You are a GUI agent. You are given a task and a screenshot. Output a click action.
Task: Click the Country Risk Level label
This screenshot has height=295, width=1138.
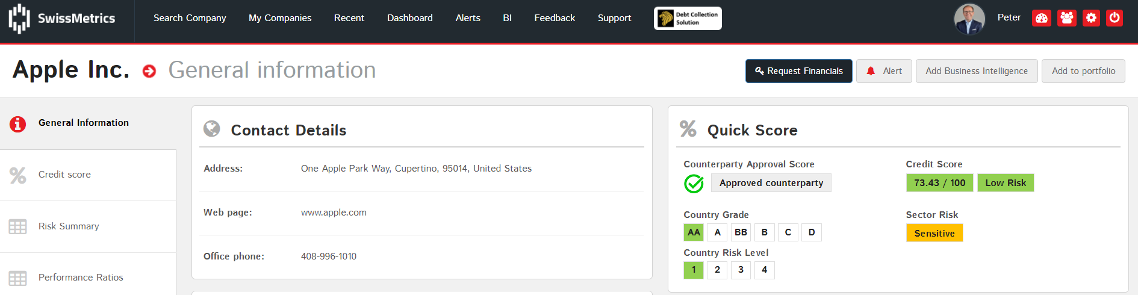pyautogui.click(x=726, y=253)
